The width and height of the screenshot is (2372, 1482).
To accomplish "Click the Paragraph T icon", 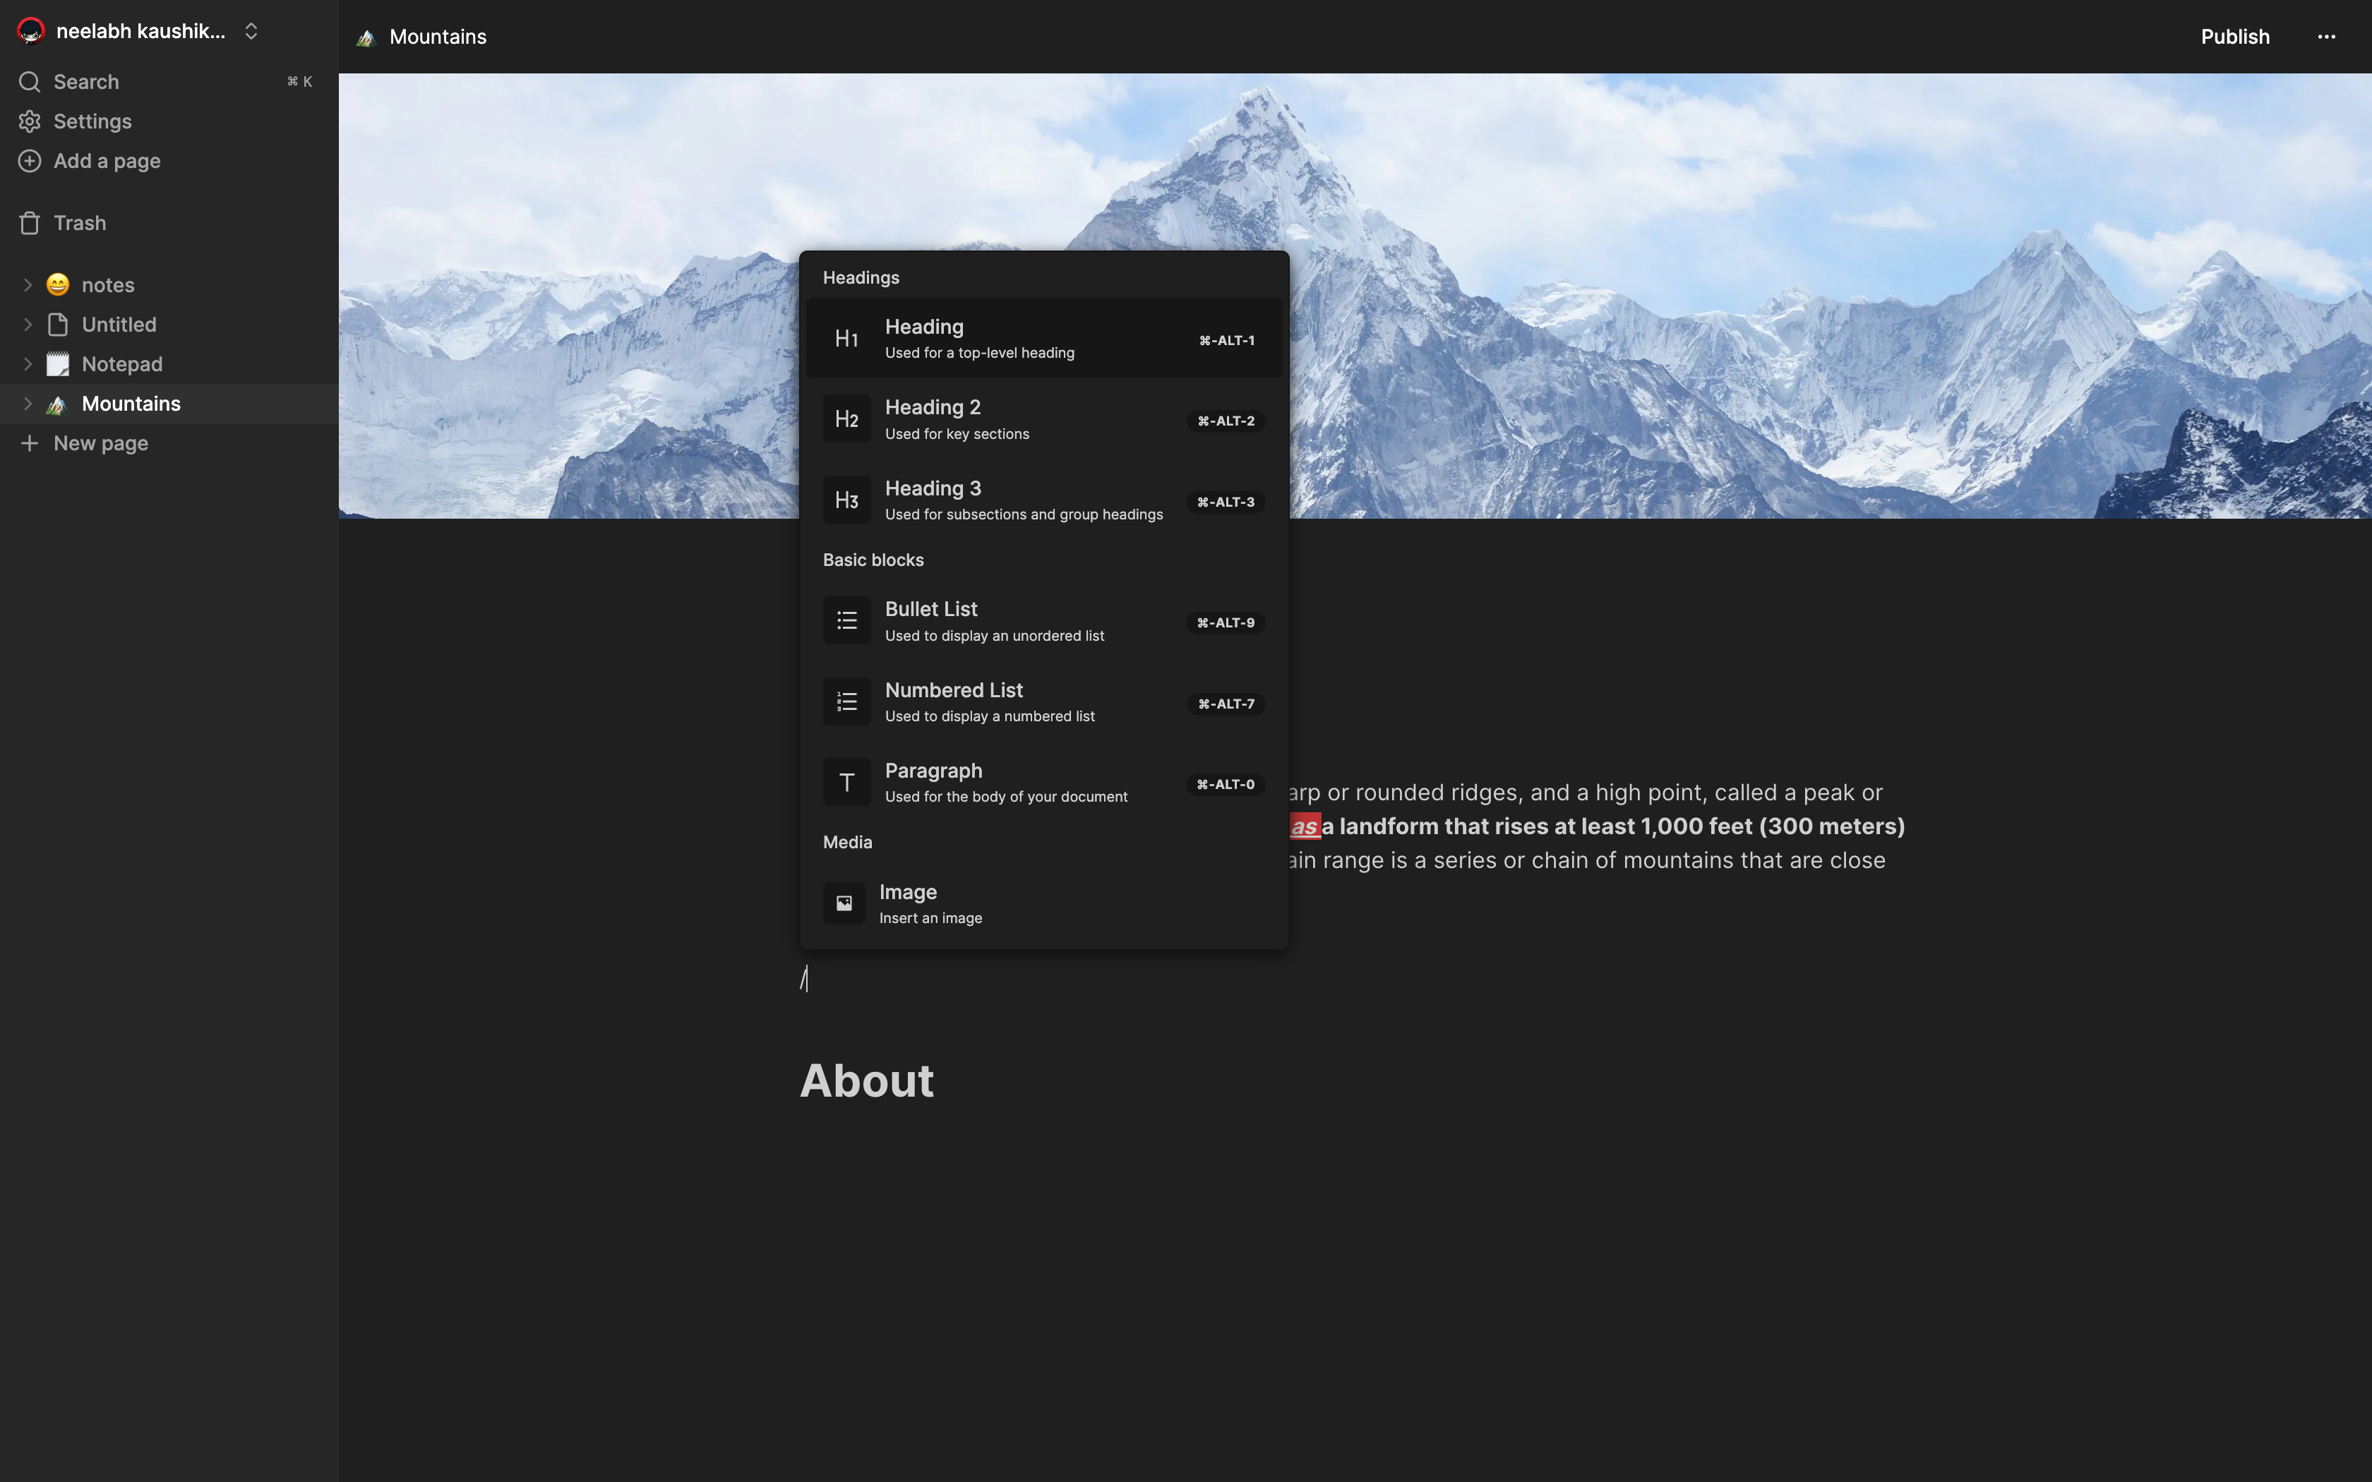I will 846,782.
